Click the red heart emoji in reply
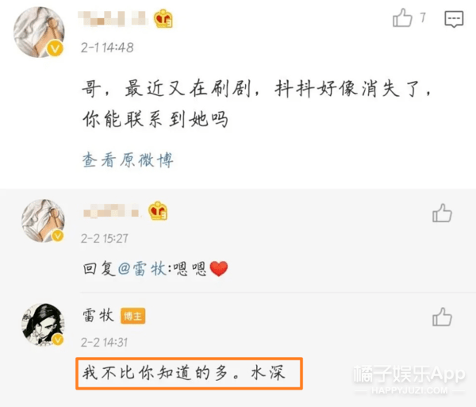 (x=219, y=269)
